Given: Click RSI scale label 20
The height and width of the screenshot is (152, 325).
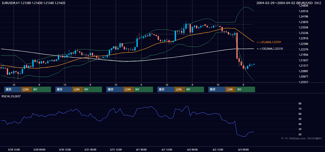Looking at the screenshot, I should 300,134.
